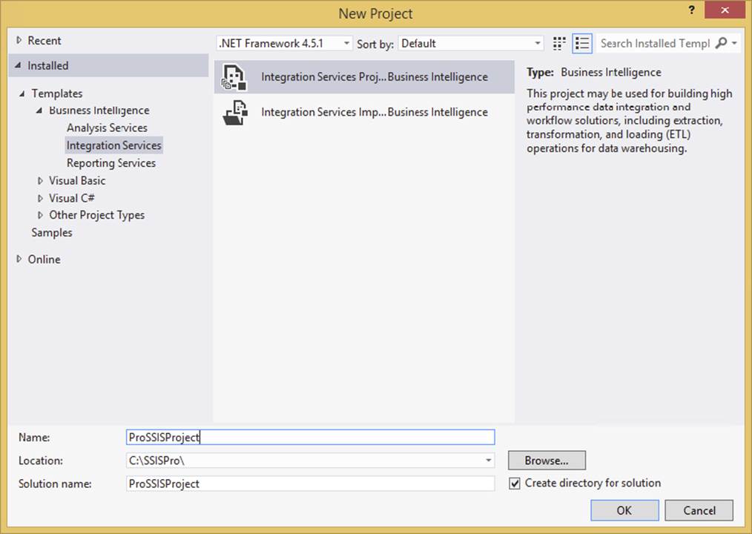Select Other Project Types label

[x=97, y=215]
